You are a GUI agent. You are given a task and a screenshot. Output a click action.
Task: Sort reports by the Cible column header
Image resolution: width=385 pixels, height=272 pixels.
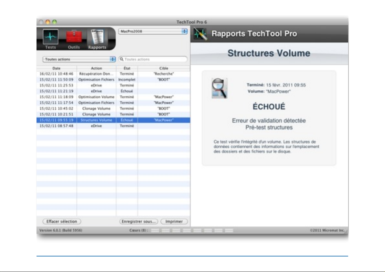pyautogui.click(x=164, y=68)
